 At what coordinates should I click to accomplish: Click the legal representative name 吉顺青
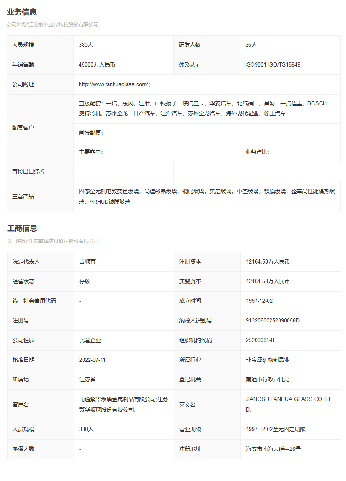87,262
